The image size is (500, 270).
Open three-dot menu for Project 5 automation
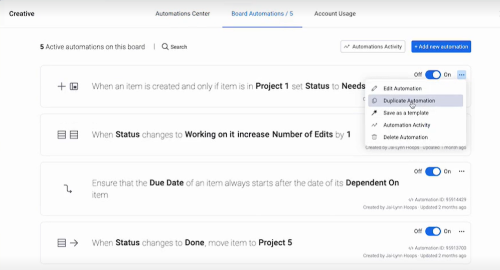coord(461,231)
